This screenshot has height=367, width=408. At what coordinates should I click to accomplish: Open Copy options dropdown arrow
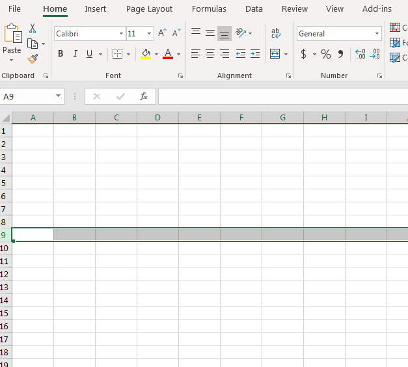[43, 44]
